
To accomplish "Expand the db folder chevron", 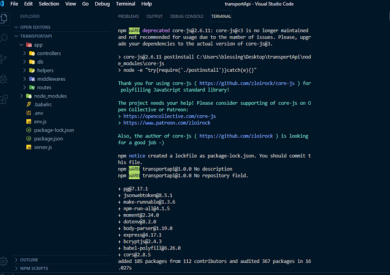I will (25, 62).
